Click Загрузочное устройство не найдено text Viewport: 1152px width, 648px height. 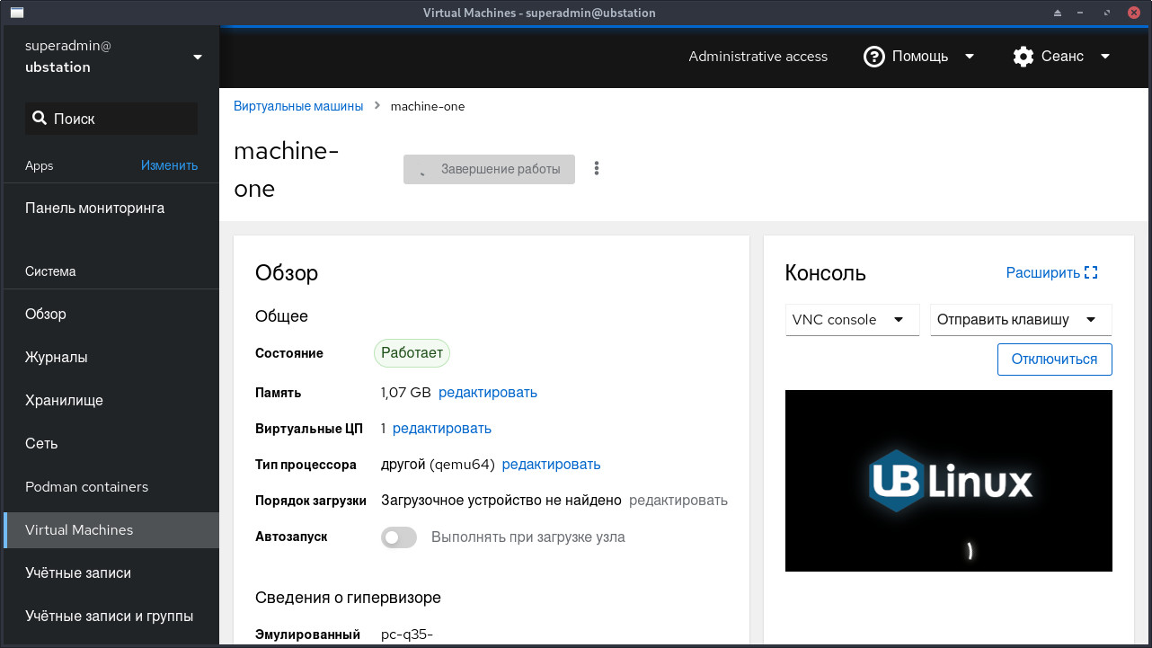(x=501, y=500)
